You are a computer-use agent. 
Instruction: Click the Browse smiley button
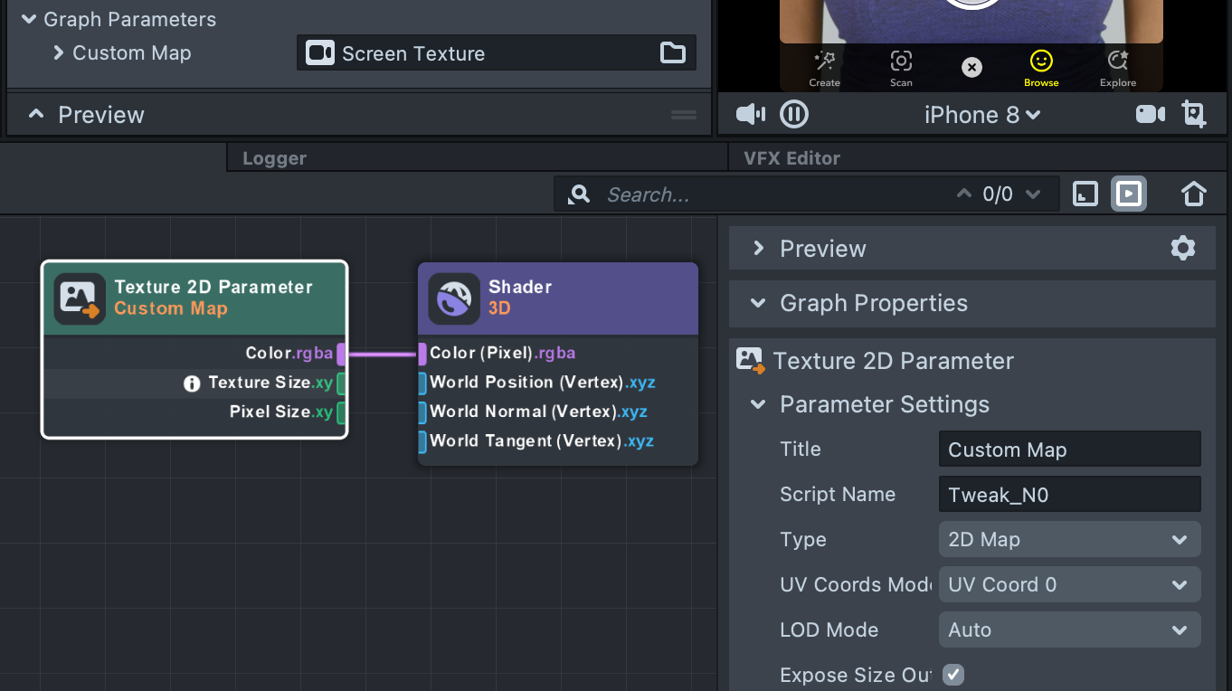click(1041, 67)
